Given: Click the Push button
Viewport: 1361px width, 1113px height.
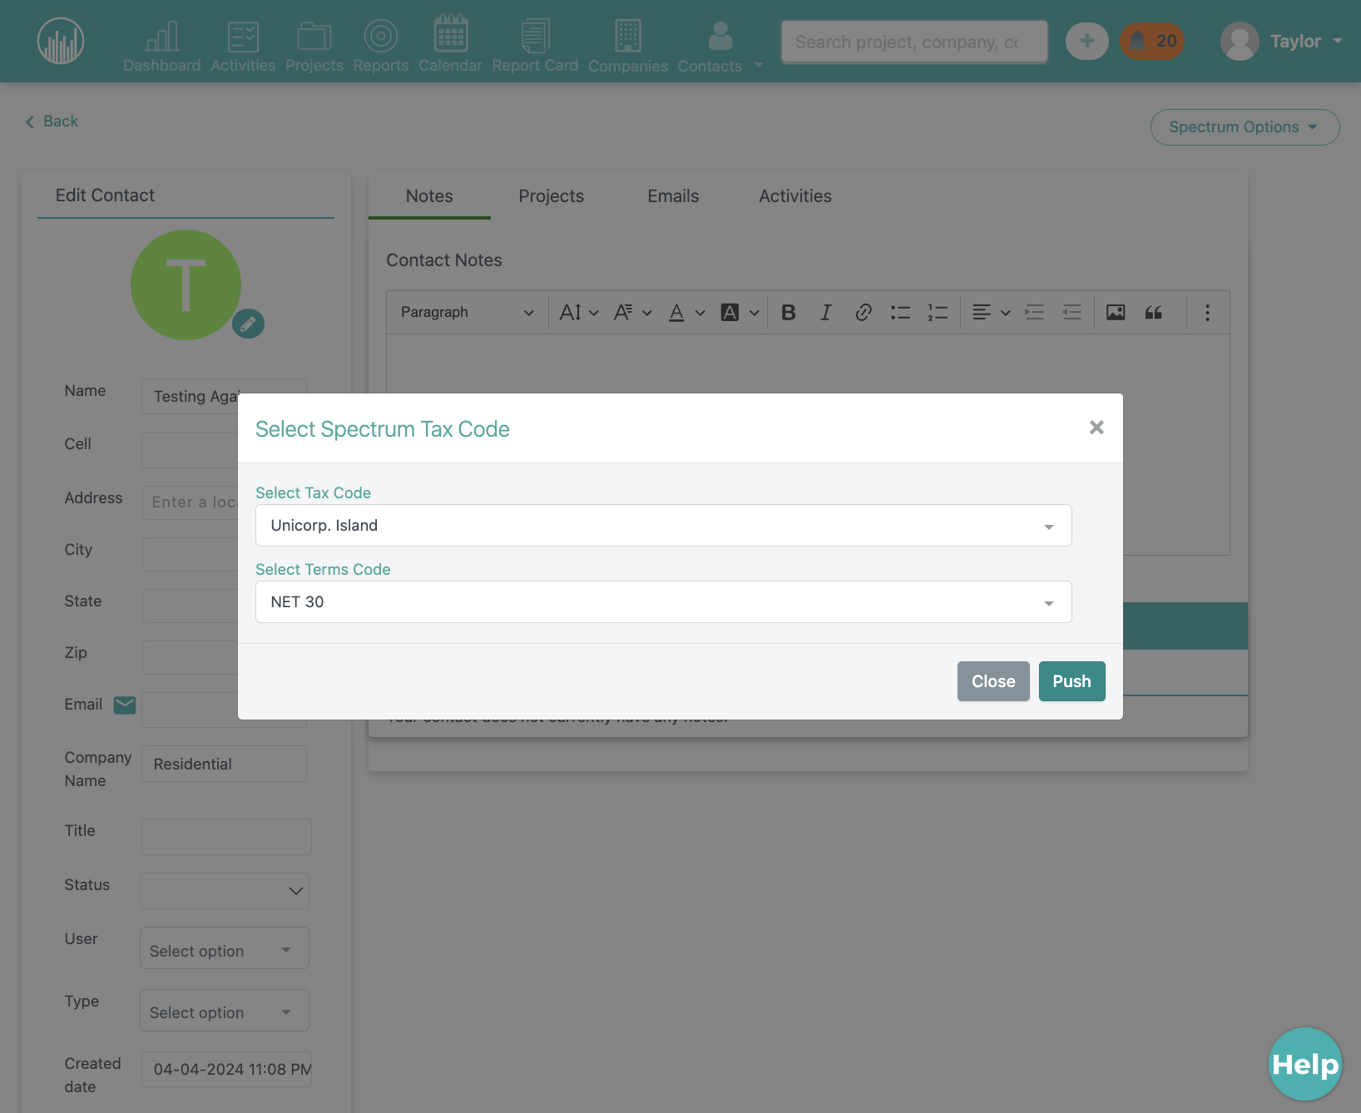Looking at the screenshot, I should coord(1072,681).
